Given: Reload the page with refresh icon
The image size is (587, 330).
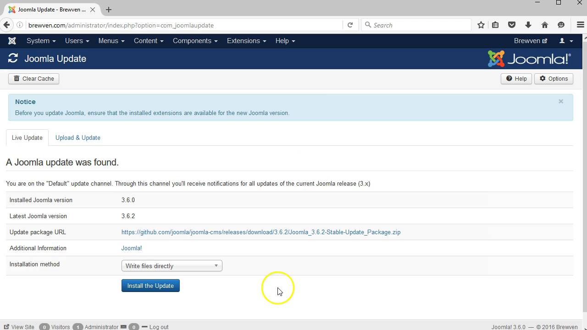Looking at the screenshot, I should [350, 25].
